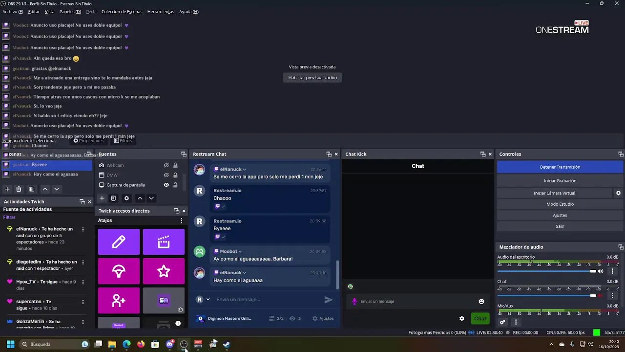The height and width of the screenshot is (352, 625).
Task: Open the Herramientas menu
Action: tap(161, 11)
